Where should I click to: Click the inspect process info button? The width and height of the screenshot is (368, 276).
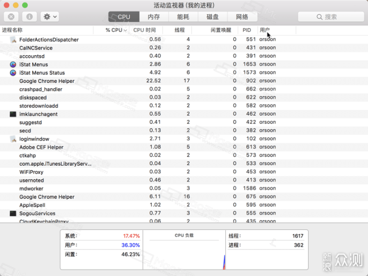click(x=29, y=17)
